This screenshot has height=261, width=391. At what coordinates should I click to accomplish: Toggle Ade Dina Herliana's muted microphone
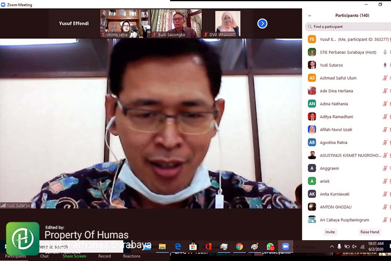click(x=385, y=91)
